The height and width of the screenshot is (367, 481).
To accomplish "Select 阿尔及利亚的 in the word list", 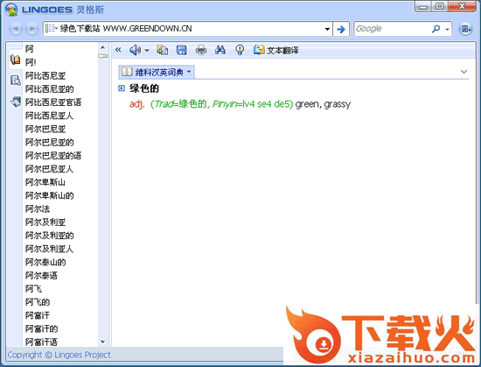I will [x=49, y=236].
